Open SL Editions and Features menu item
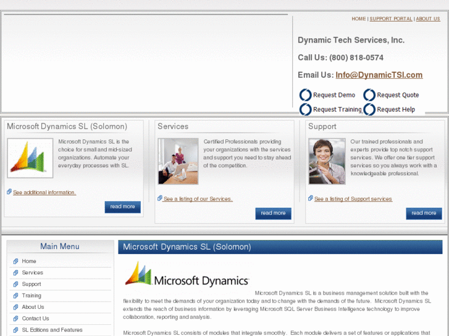 click(x=52, y=330)
